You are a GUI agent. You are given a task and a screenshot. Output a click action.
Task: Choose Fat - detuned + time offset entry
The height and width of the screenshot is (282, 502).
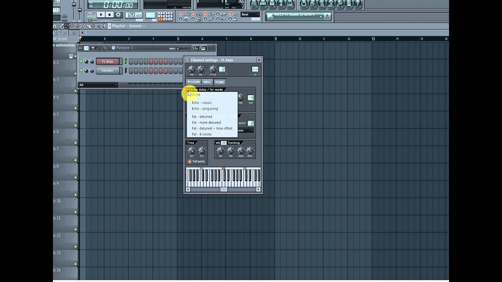[x=212, y=128]
